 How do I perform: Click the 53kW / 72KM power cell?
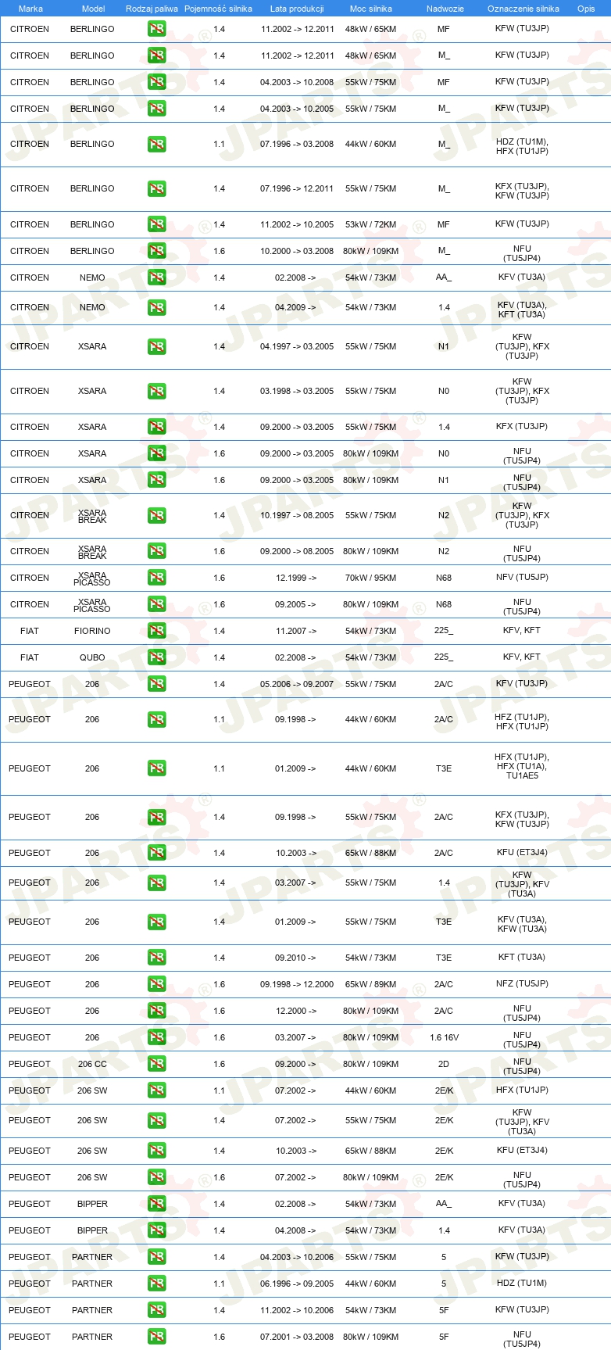[371, 224]
